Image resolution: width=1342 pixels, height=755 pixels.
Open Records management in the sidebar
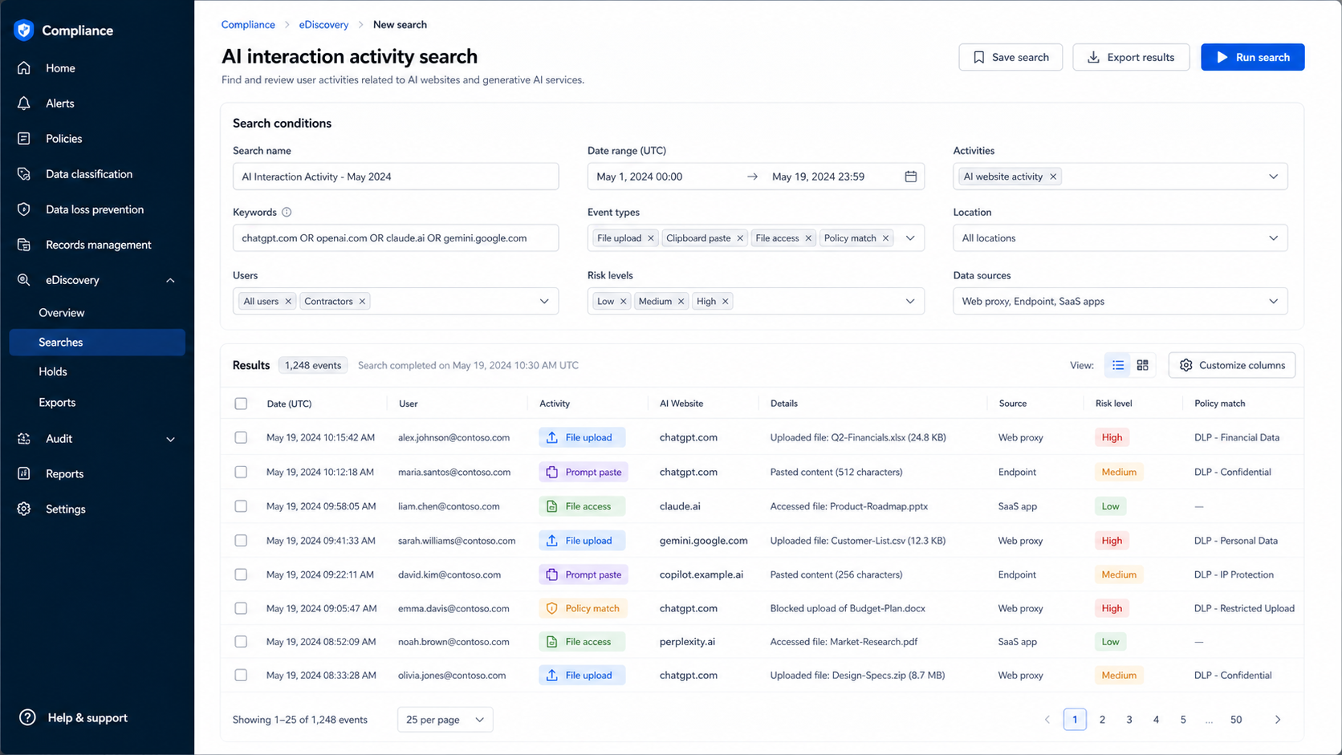coord(97,245)
